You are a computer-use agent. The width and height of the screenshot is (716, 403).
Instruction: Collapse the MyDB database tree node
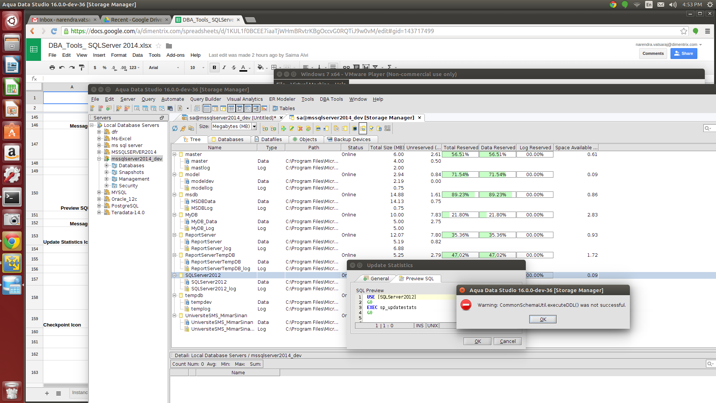175,215
